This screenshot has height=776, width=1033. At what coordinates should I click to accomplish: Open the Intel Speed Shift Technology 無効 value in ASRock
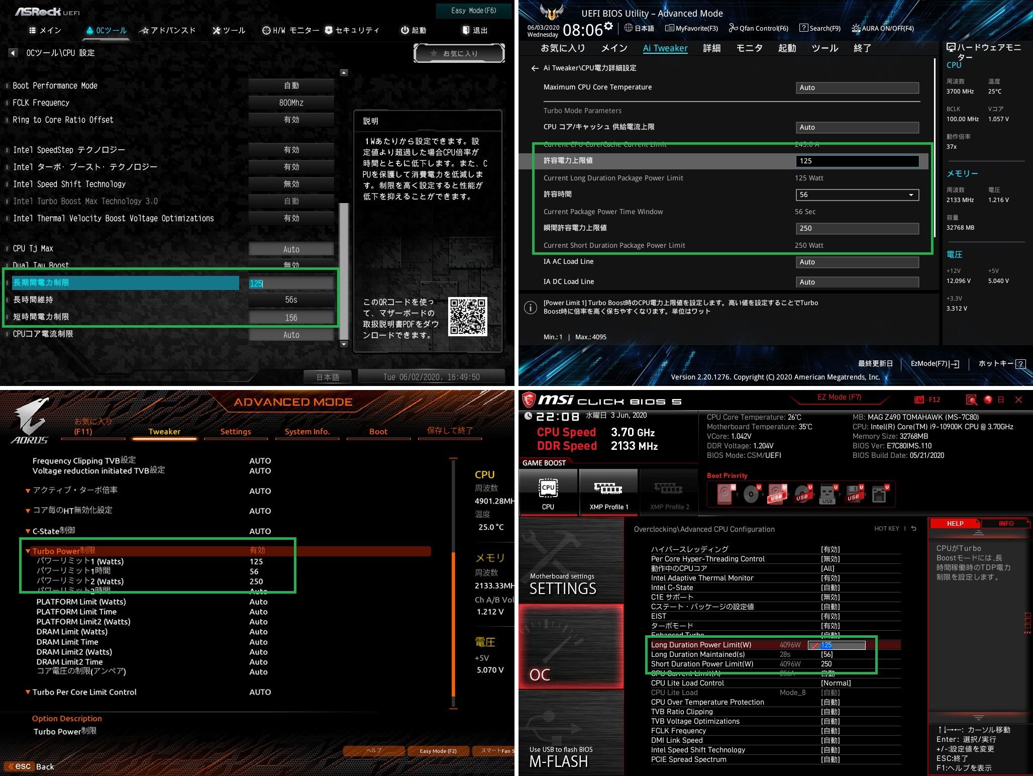291,184
